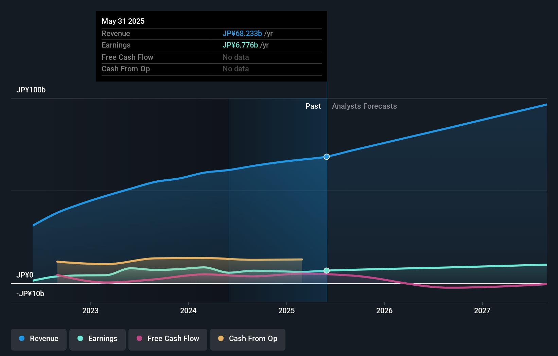Click the 2026 x-axis label
The width and height of the screenshot is (558, 356).
click(384, 310)
